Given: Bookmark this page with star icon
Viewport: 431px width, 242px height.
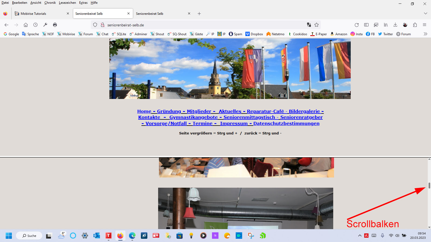Looking at the screenshot, I should 317,25.
